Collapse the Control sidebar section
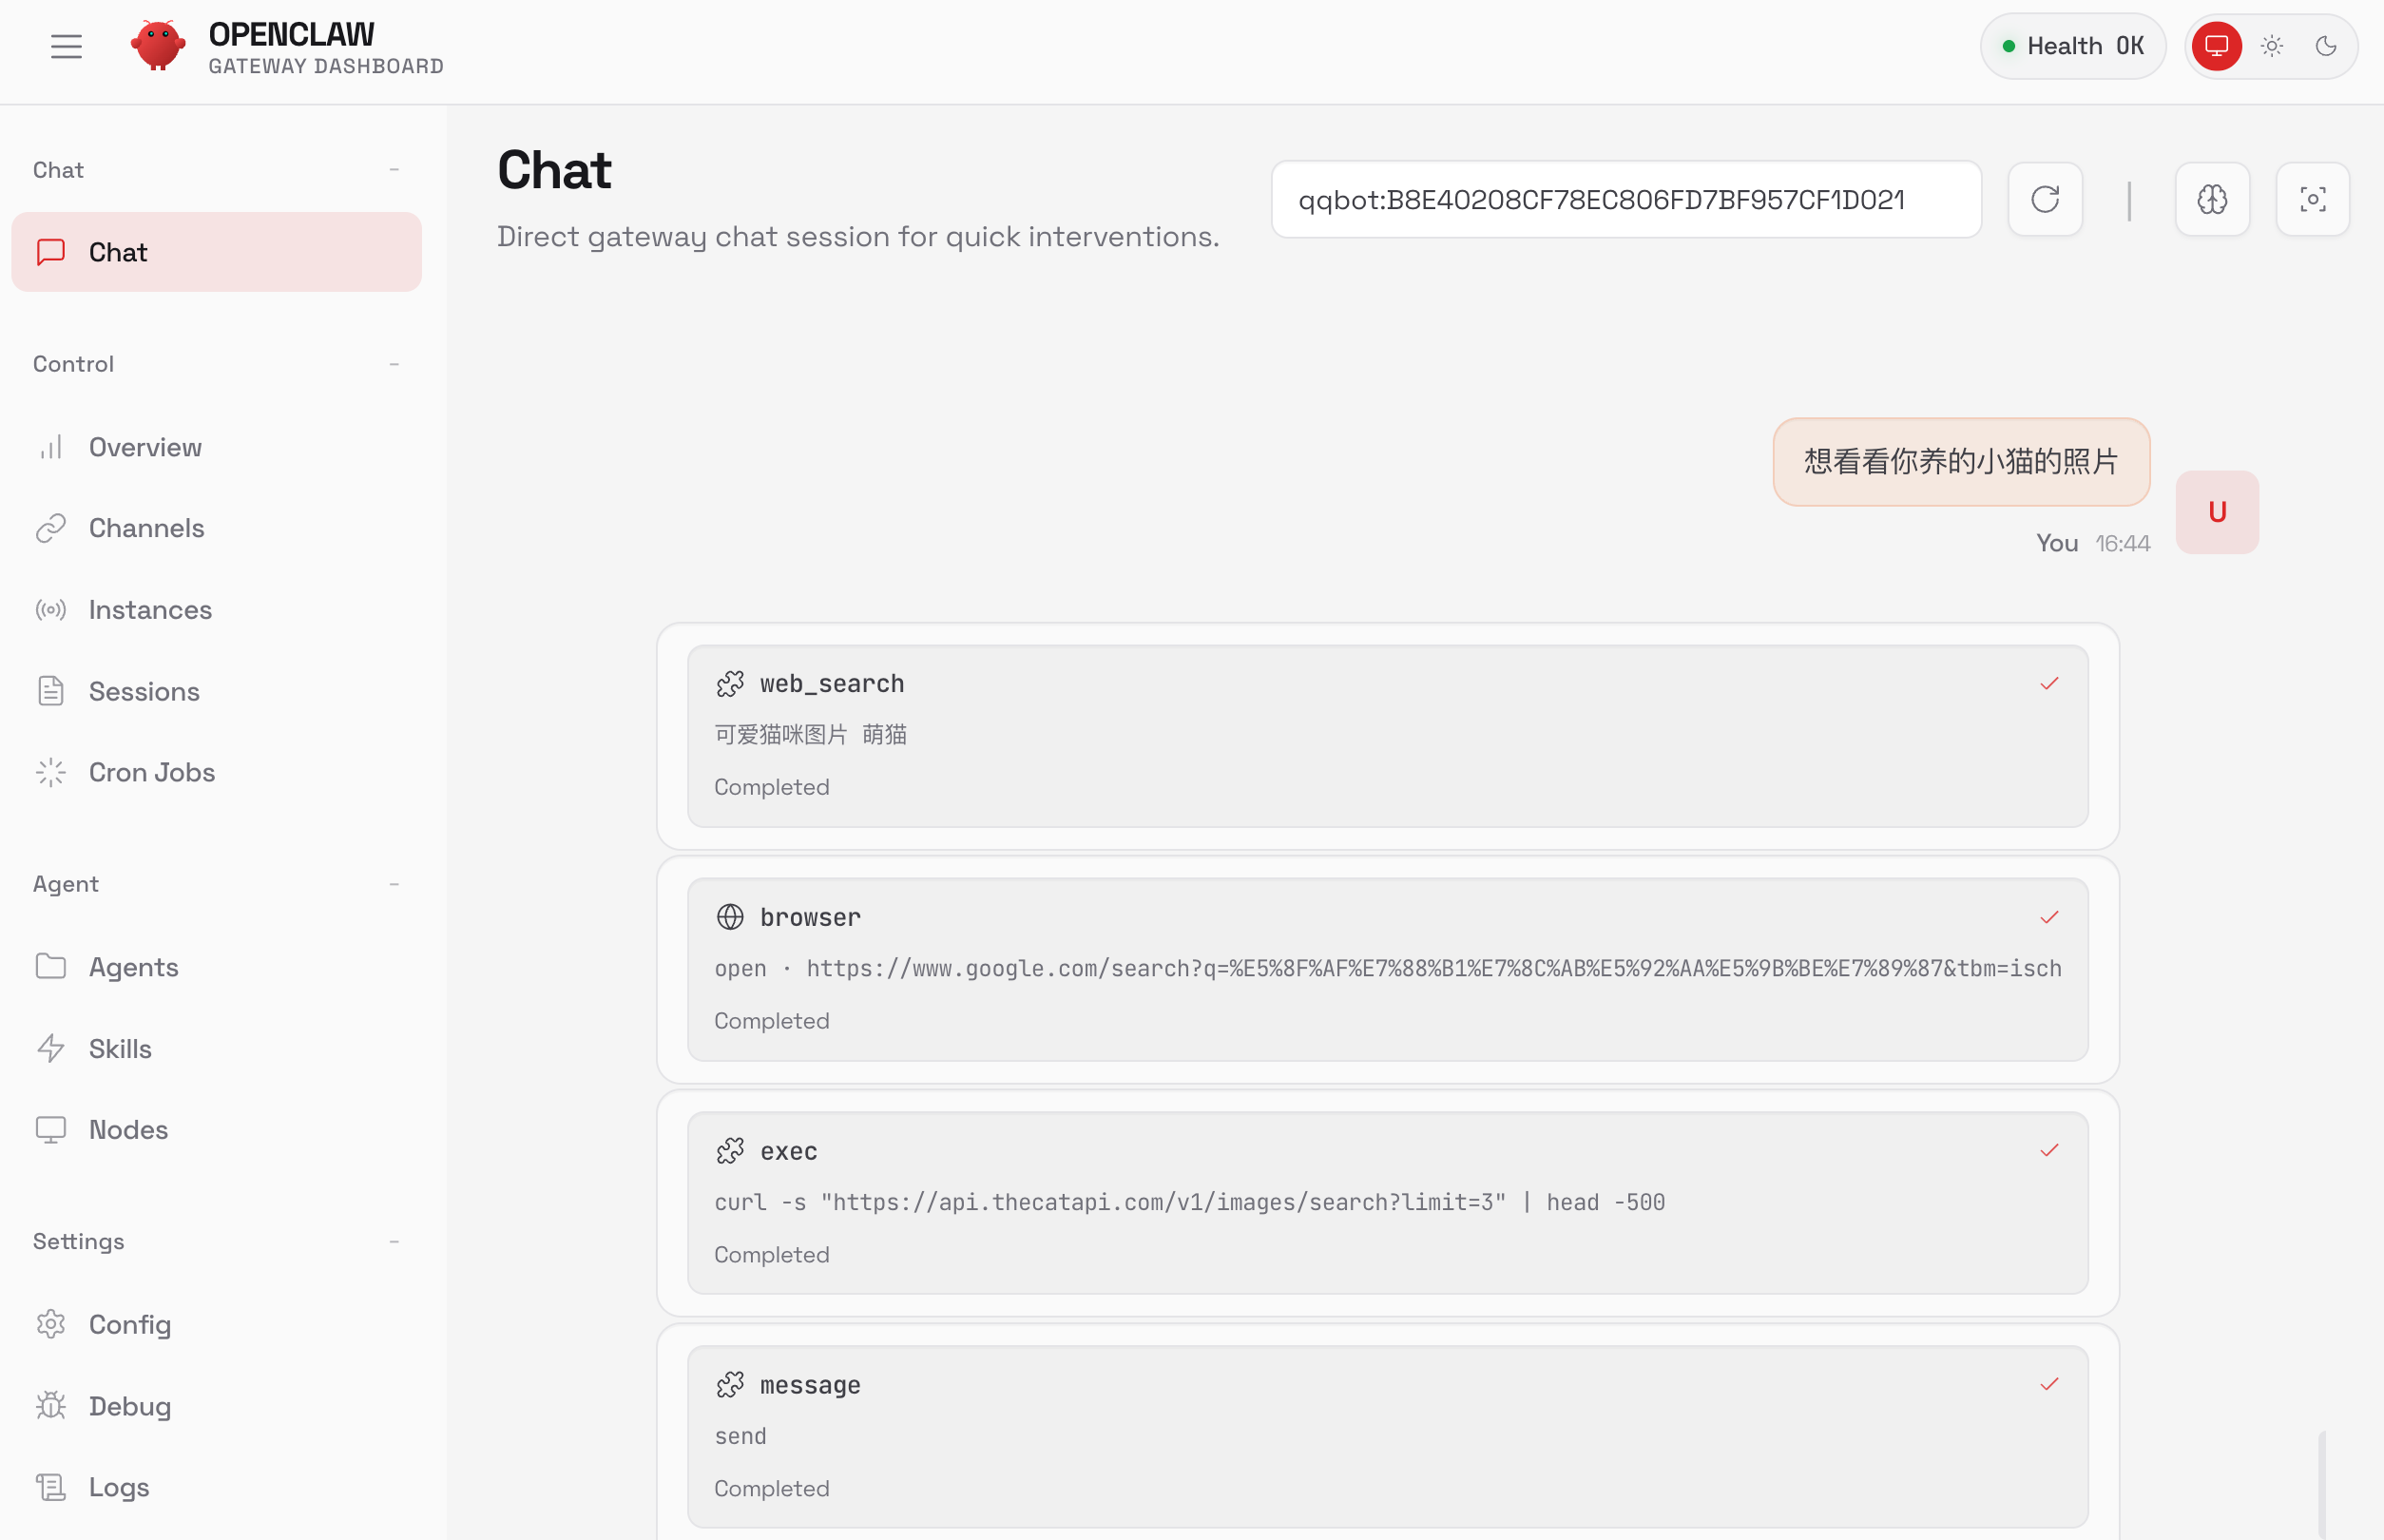Image resolution: width=2384 pixels, height=1540 pixels. coord(394,364)
